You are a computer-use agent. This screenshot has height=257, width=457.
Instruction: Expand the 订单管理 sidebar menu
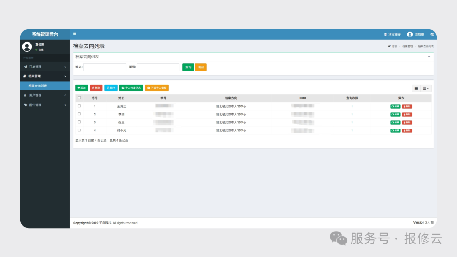point(44,66)
